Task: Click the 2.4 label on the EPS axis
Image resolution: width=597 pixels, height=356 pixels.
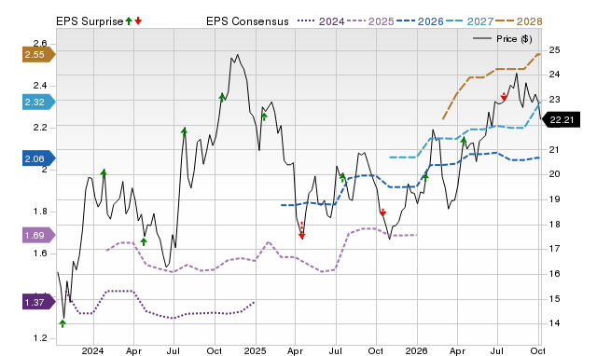Action: (x=40, y=86)
